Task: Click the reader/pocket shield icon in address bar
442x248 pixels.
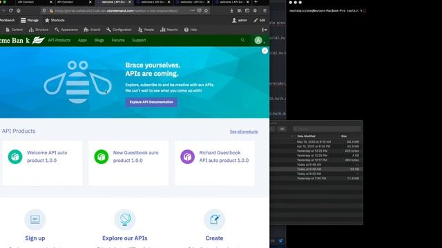Action: [200, 11]
